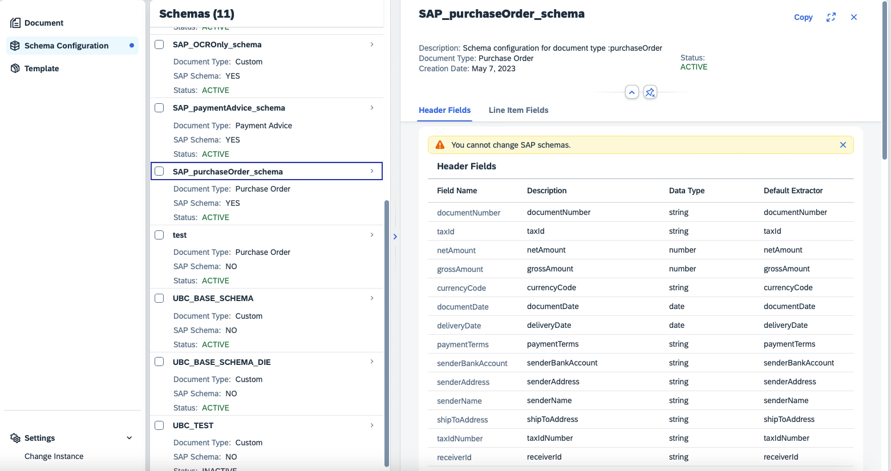Open the test schema via chevron
This screenshot has height=471, width=891.
pos(372,234)
